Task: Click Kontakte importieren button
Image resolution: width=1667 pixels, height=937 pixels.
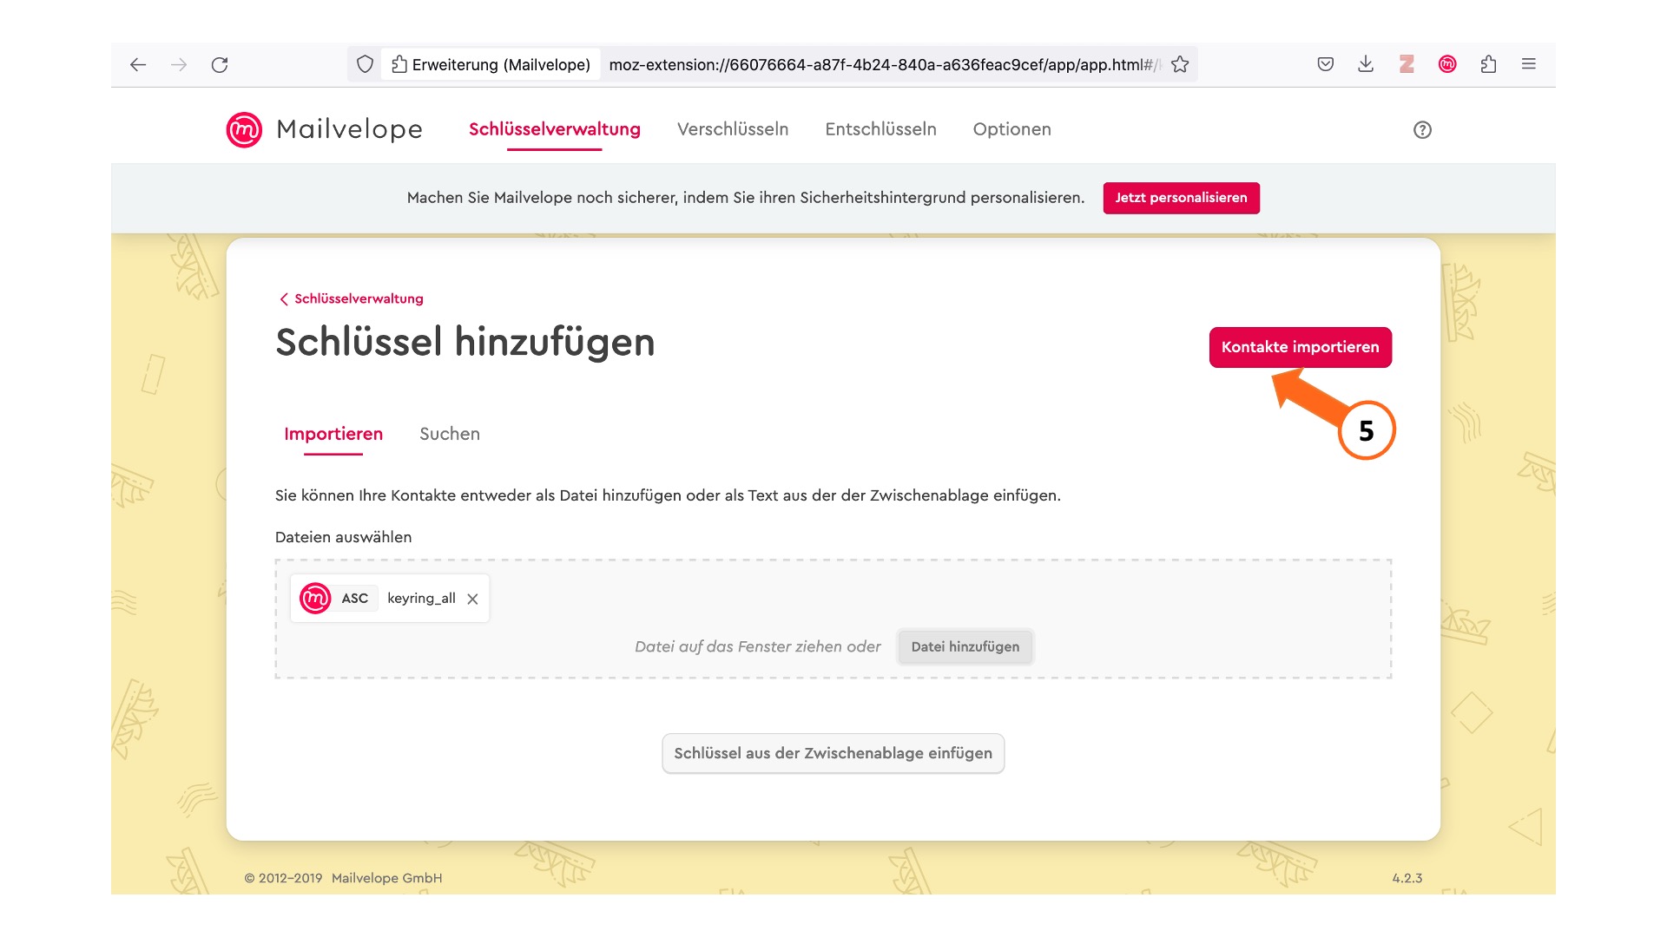Action: point(1300,347)
